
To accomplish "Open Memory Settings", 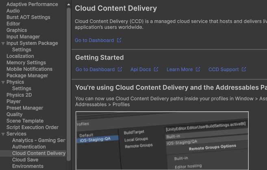I will pyautogui.click(x=26, y=63).
